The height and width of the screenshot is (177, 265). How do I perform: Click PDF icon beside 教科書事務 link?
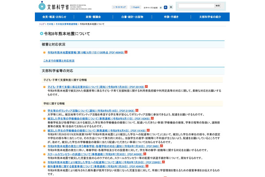(x=147, y=166)
